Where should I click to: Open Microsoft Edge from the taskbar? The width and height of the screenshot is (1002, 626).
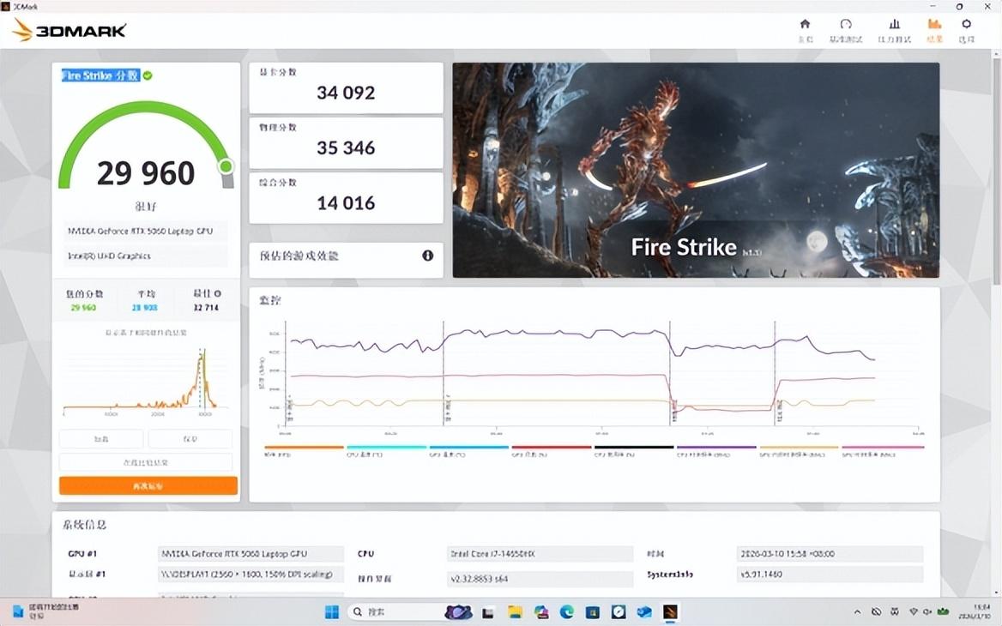(x=567, y=612)
